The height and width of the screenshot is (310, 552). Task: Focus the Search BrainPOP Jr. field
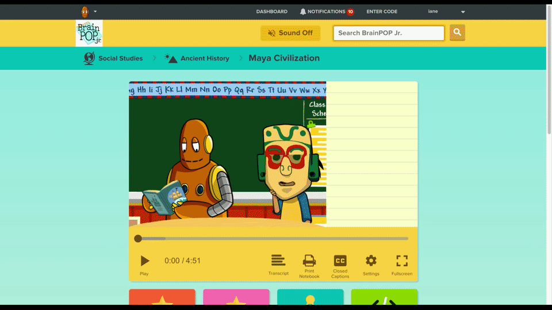pos(389,33)
